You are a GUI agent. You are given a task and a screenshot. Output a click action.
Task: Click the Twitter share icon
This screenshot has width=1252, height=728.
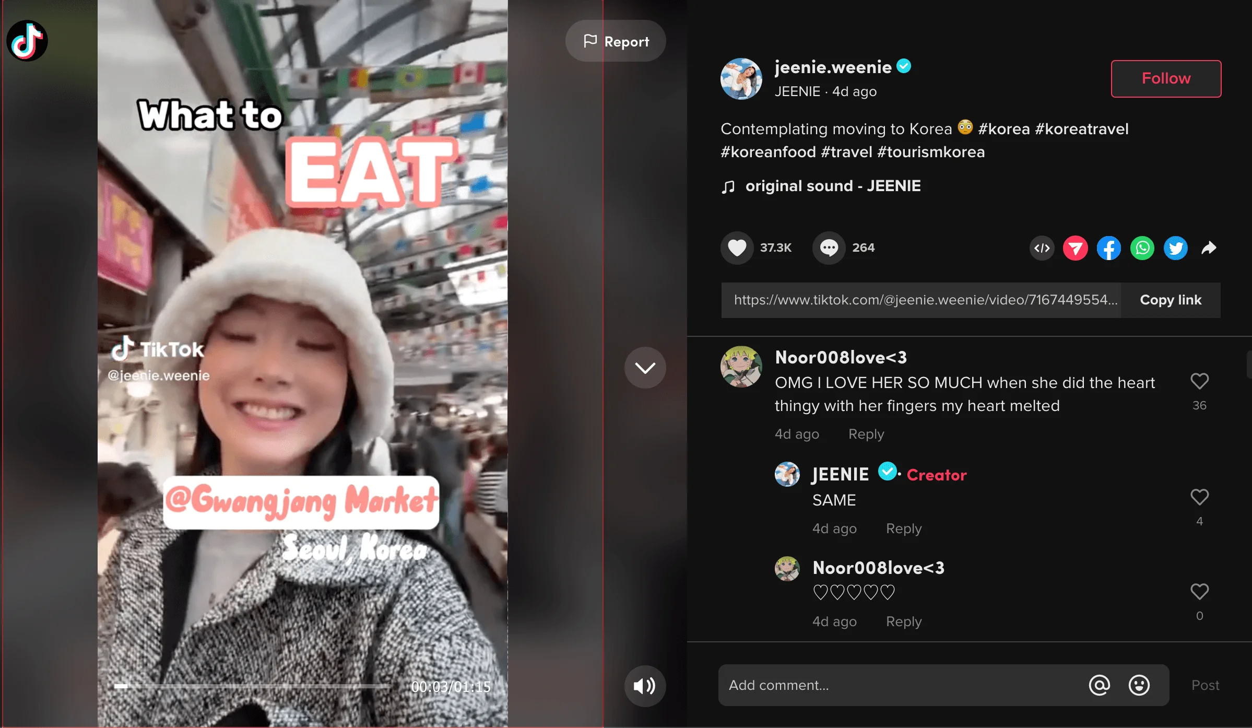pos(1176,247)
